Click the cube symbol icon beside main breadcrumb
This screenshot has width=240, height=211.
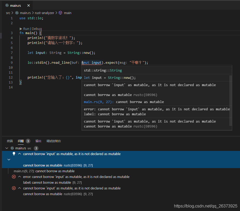61,13
